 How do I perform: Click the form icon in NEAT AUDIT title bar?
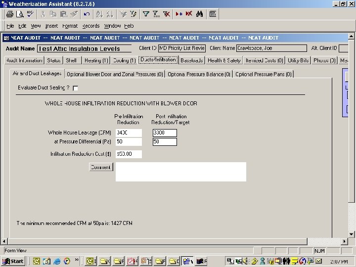[6, 38]
